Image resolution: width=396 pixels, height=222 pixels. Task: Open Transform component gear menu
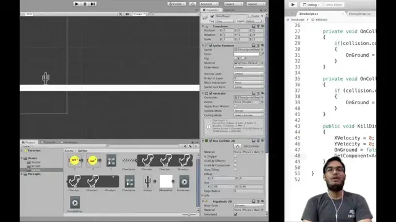(262, 26)
